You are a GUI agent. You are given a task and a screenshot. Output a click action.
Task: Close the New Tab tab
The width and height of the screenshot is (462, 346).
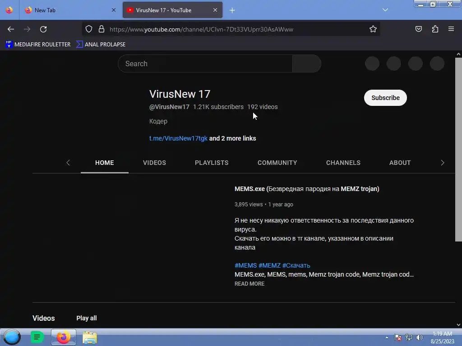click(x=113, y=10)
